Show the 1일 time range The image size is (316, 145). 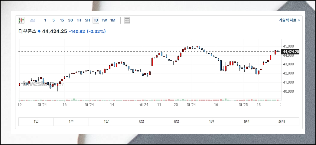(36, 122)
